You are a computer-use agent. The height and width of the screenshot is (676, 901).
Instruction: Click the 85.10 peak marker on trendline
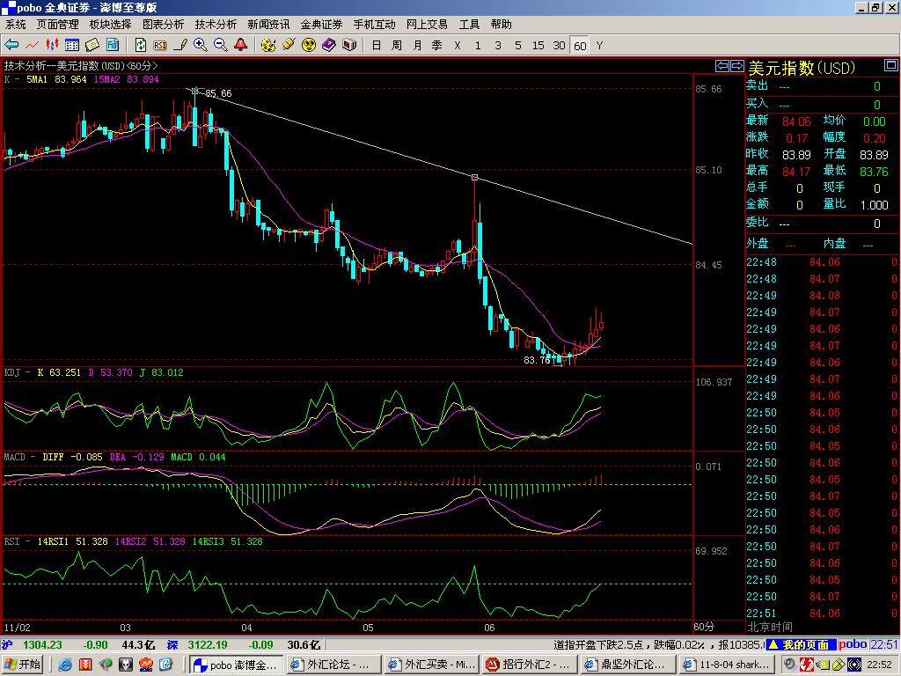click(475, 178)
